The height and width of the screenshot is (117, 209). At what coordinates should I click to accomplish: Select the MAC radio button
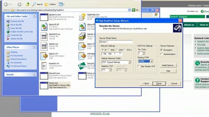109,50
